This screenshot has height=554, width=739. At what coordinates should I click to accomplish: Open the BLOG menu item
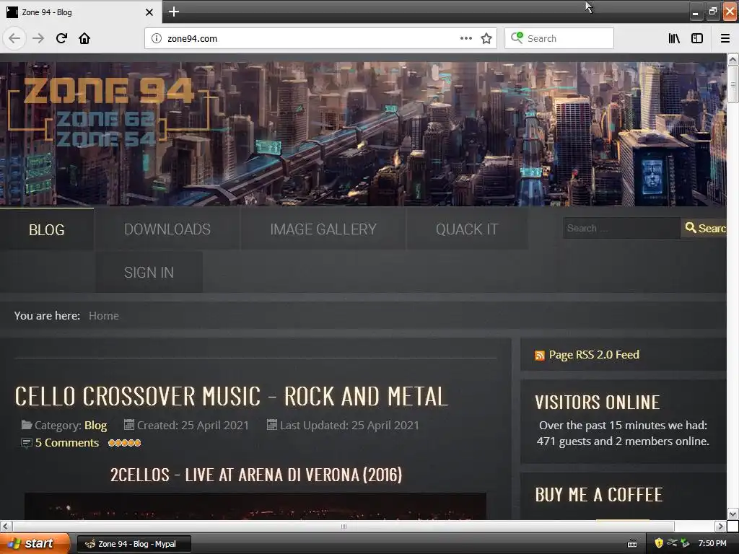tap(47, 229)
